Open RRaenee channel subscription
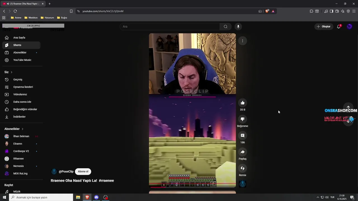The height and width of the screenshot is (201, 358). coord(21,159)
